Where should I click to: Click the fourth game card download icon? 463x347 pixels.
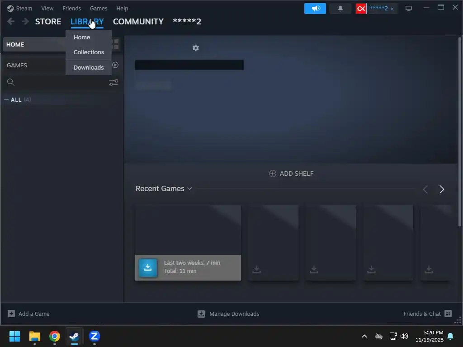371,269
